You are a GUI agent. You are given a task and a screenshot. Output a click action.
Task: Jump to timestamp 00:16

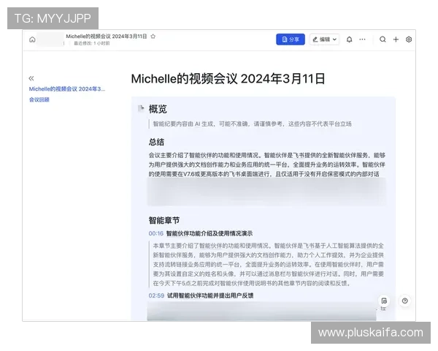(156, 233)
